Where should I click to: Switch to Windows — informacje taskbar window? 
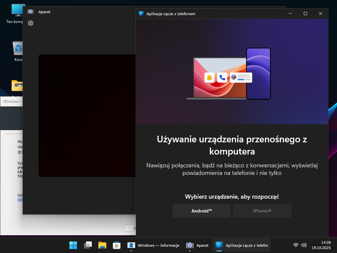click(153, 245)
